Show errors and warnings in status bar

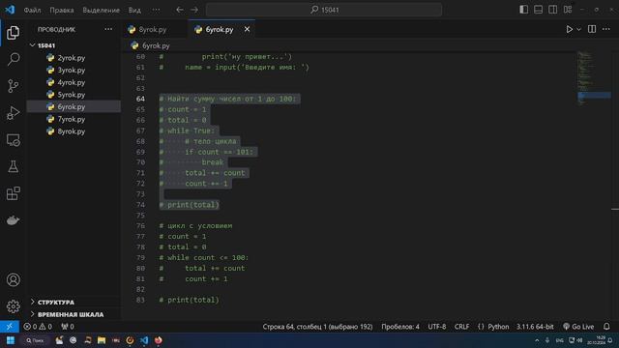(38, 327)
